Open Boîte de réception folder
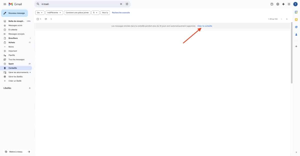The image size is (300, 156). pyautogui.click(x=16, y=21)
